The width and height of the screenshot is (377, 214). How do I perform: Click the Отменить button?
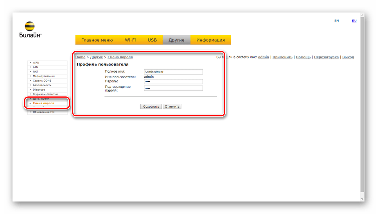click(172, 107)
